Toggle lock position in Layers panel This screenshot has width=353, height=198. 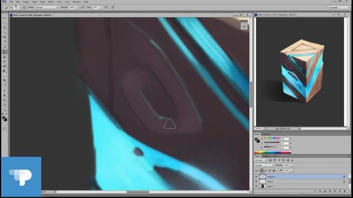point(270,170)
